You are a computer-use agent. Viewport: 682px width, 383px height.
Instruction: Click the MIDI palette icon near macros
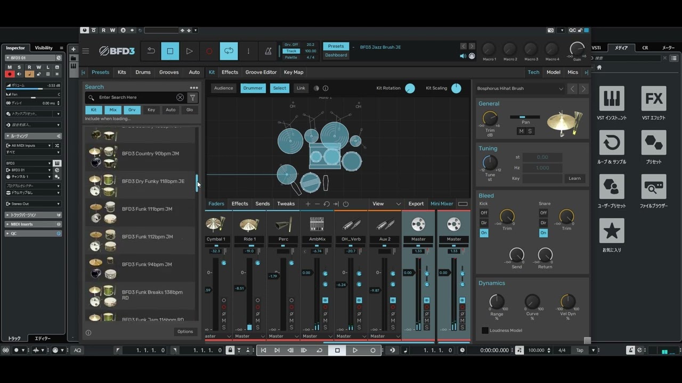(472, 56)
